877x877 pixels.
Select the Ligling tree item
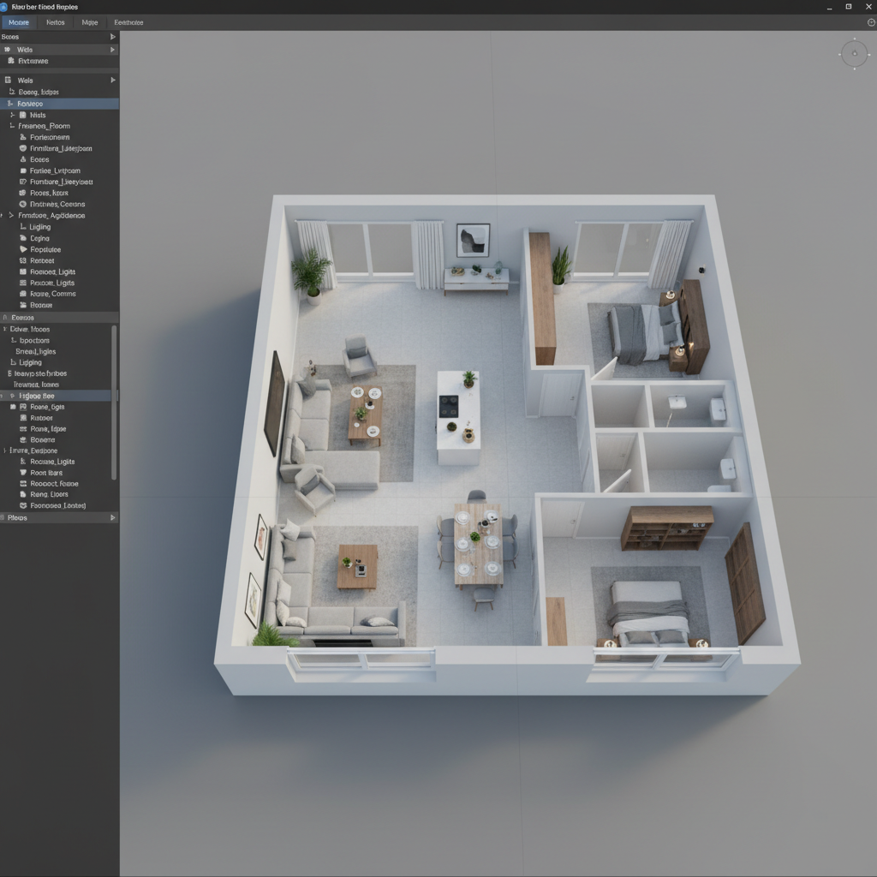pos(39,227)
